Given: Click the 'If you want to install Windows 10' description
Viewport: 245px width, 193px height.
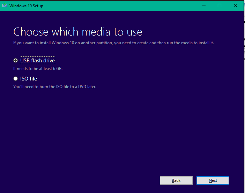Looking at the screenshot, I should 113,43.
